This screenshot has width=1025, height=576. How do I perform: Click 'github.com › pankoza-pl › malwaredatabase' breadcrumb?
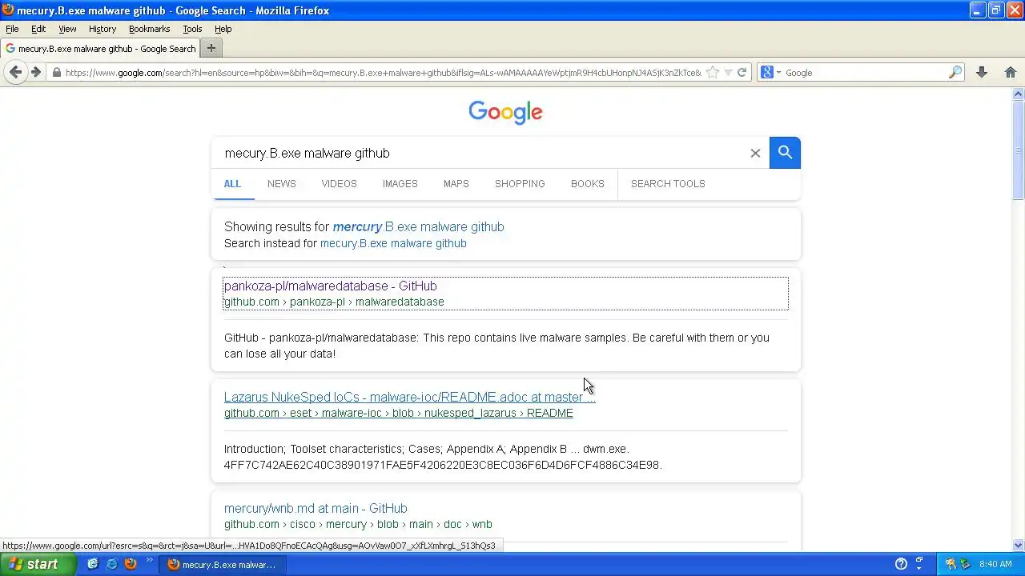pyautogui.click(x=334, y=302)
